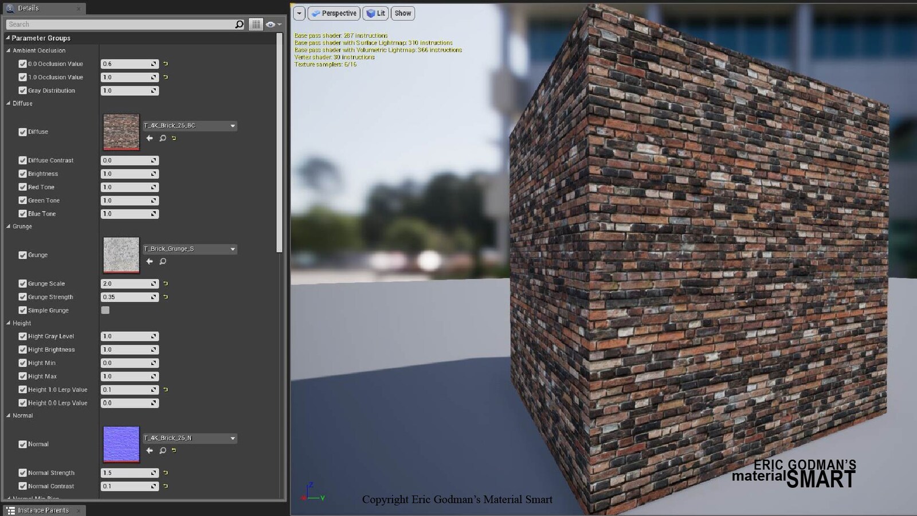Reset Grunge Scale to default value

tap(166, 284)
